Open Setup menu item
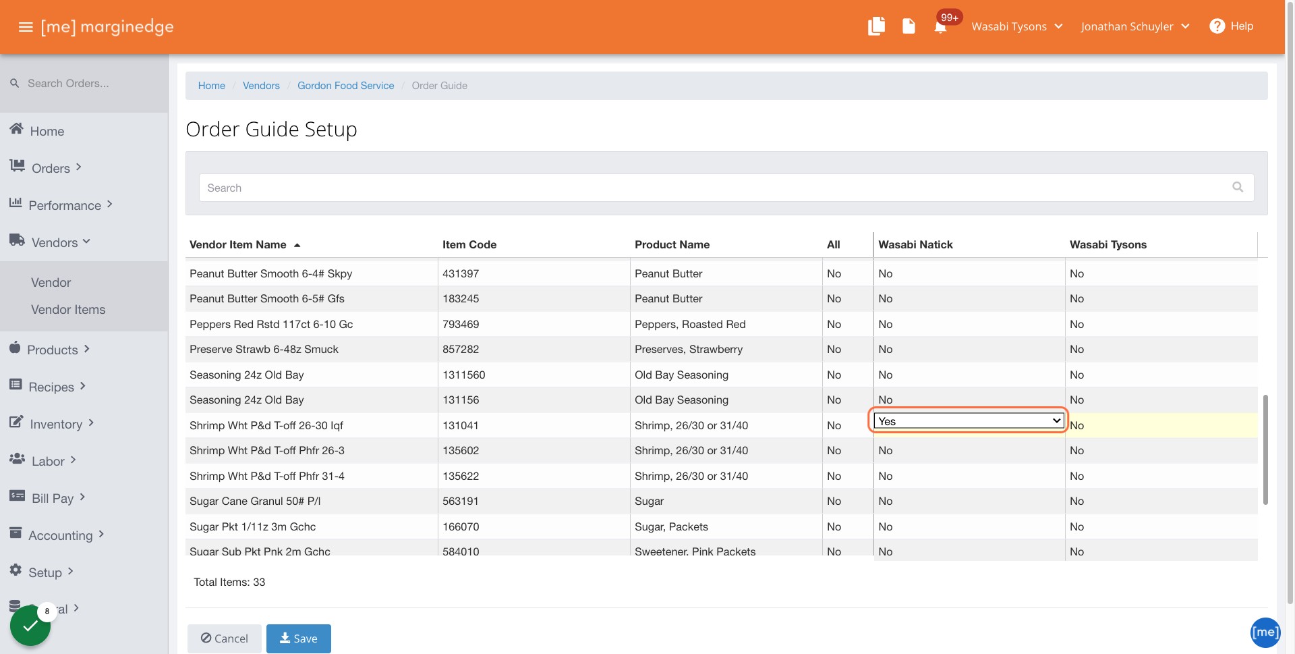The image size is (1295, 654). 45,573
